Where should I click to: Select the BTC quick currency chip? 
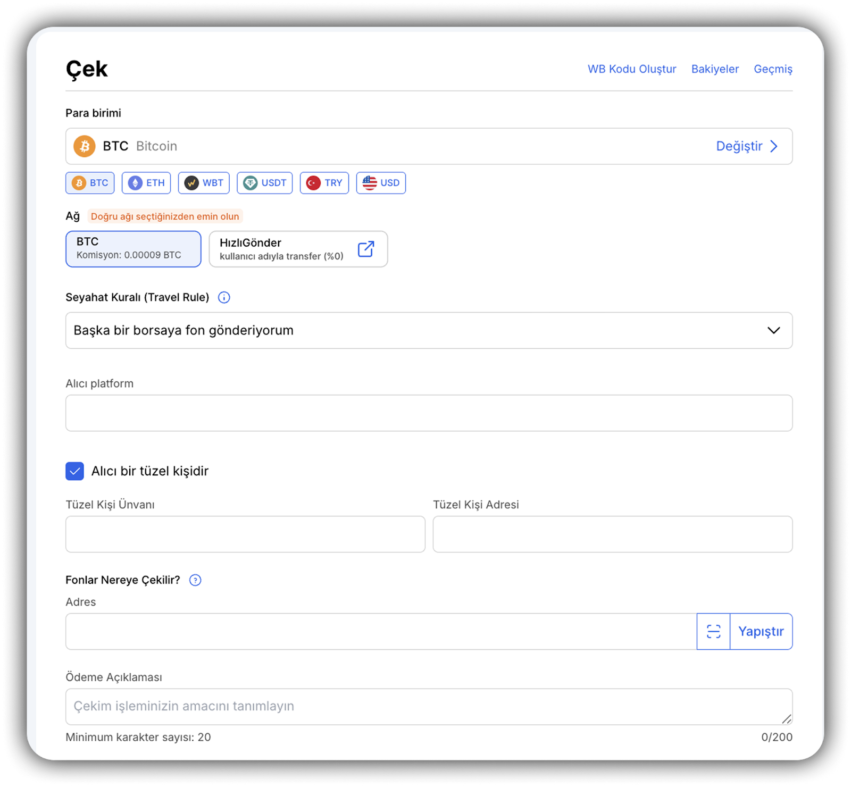click(x=90, y=183)
